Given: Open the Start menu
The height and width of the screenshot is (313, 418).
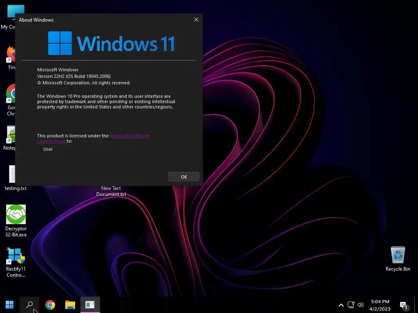Looking at the screenshot, I should [x=10, y=304].
